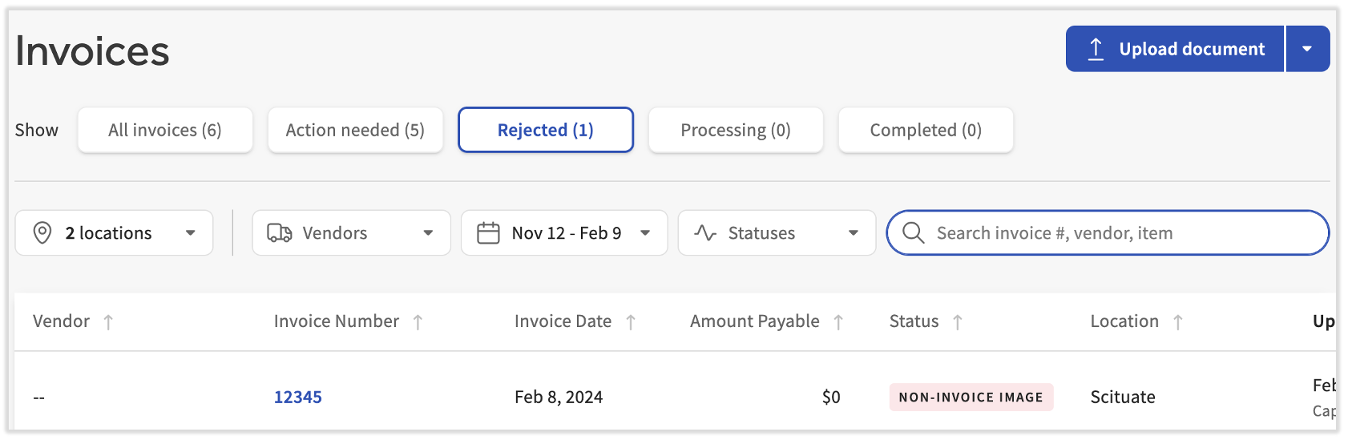Image resolution: width=1348 pixels, height=444 pixels.
Task: Switch to All invoices tab
Action: pos(165,130)
